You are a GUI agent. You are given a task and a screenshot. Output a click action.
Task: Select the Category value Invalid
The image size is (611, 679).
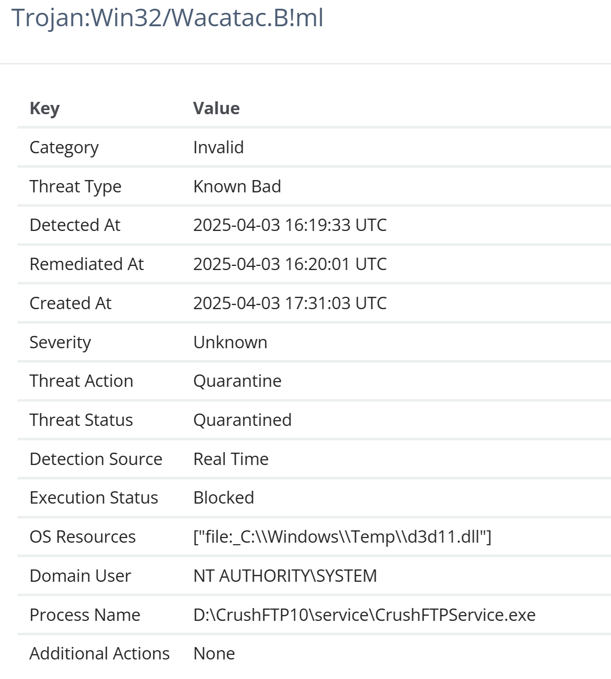219,148
